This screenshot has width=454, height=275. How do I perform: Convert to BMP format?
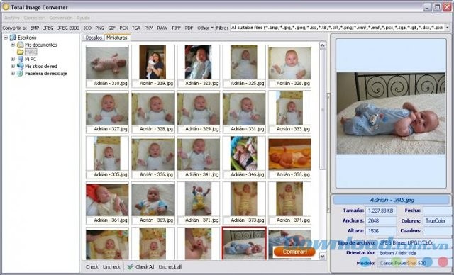click(x=35, y=28)
